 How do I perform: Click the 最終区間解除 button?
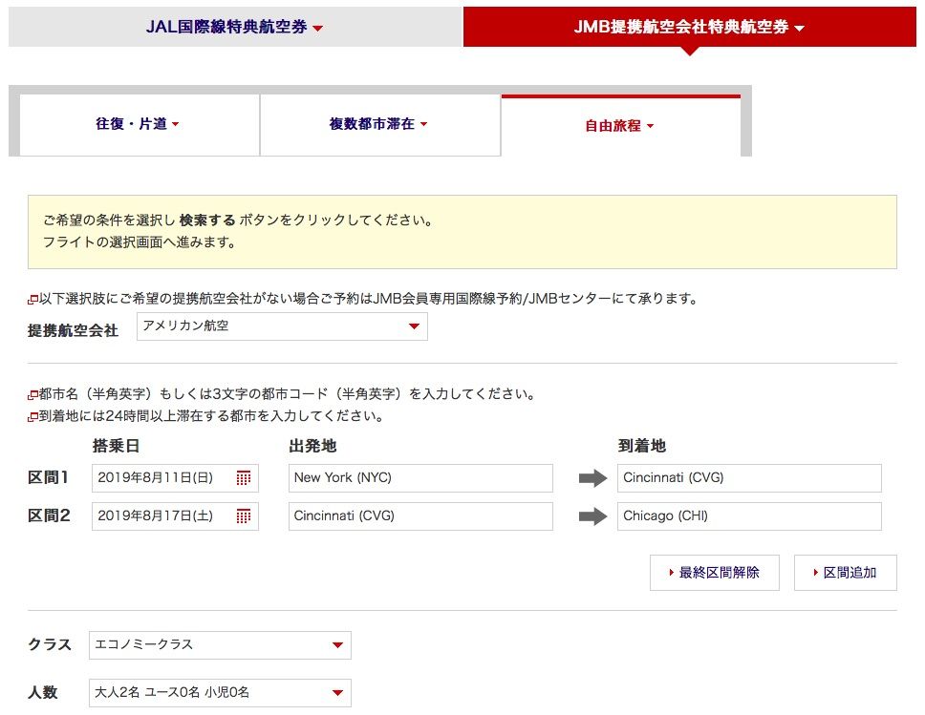pyautogui.click(x=715, y=573)
